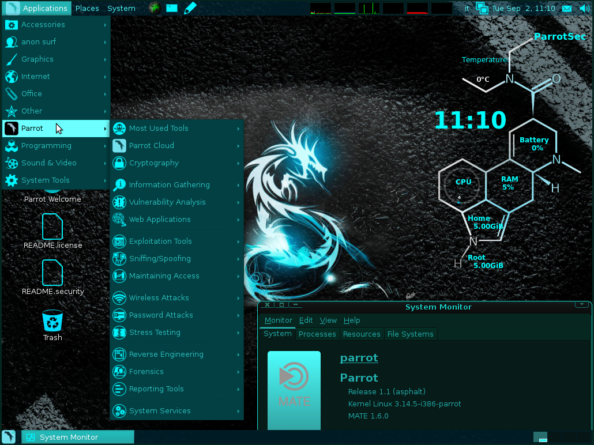Expand Accessories submenu arrow
This screenshot has width=594, height=445.
point(105,25)
